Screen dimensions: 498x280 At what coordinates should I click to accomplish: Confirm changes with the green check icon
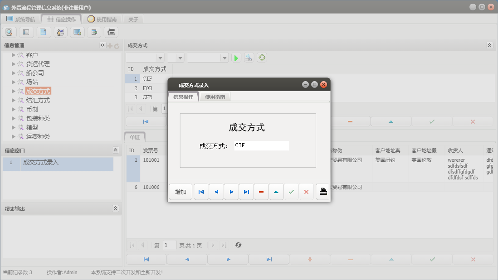[292, 191]
